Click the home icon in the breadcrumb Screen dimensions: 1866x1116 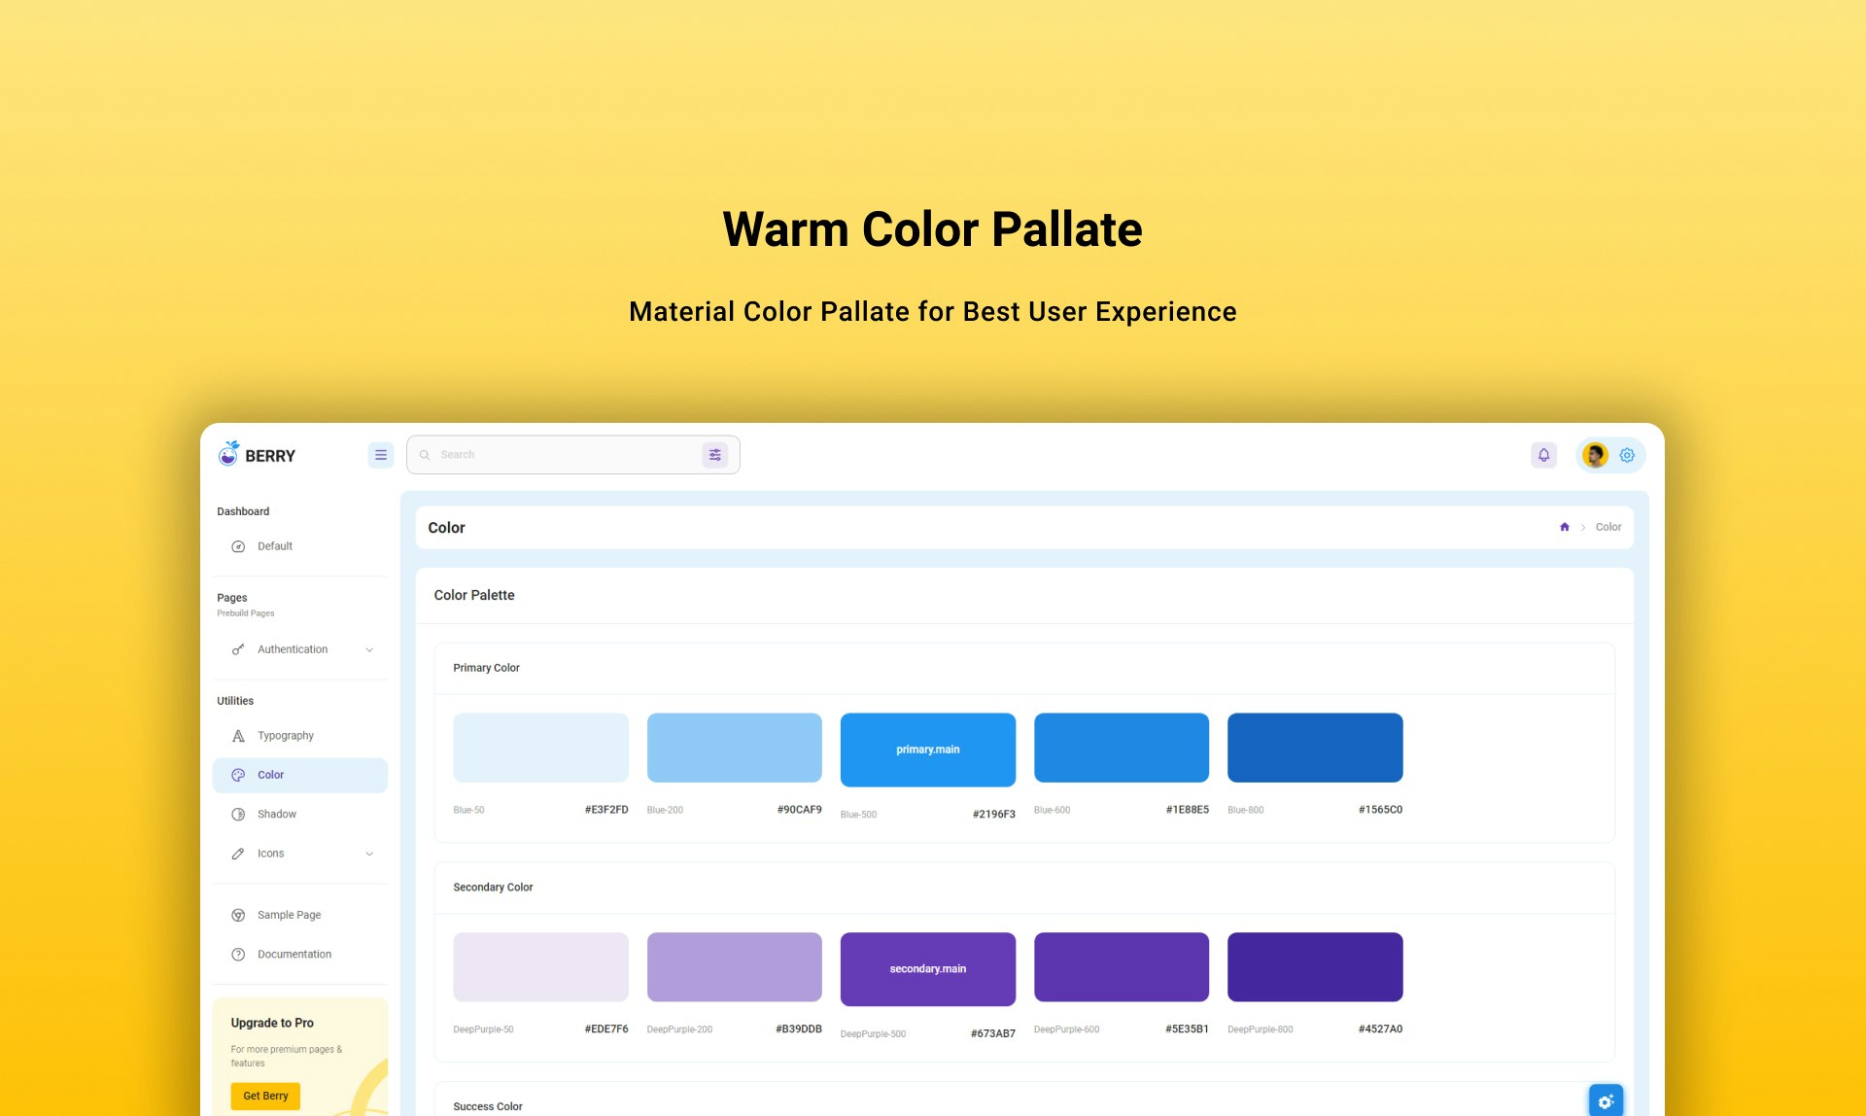1564,527
